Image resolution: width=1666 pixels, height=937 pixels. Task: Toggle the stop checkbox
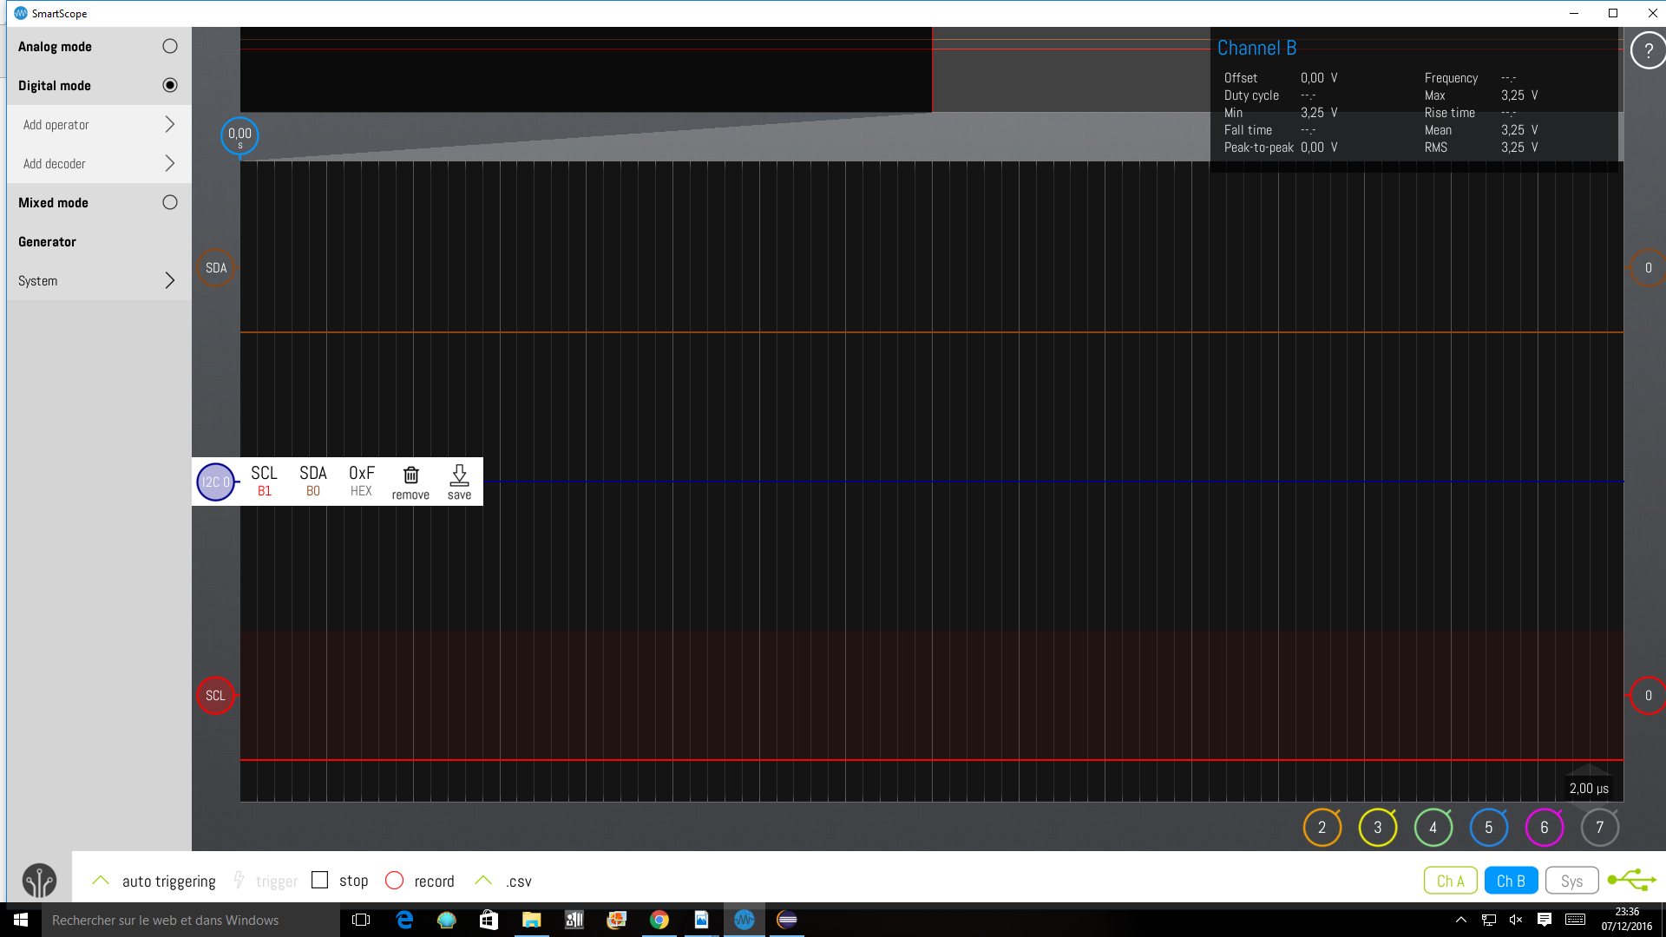pyautogui.click(x=319, y=880)
